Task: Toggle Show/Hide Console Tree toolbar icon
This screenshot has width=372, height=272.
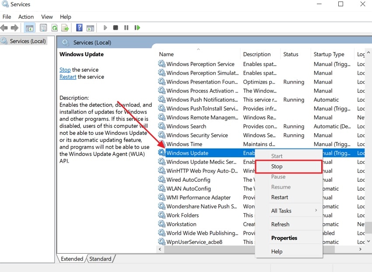Action: pyautogui.click(x=29, y=28)
